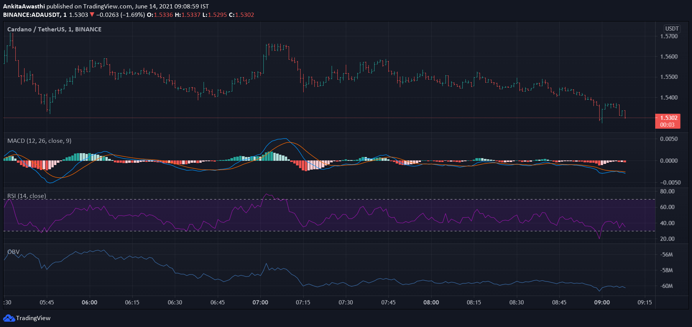Click the 07:15 time axis label
The height and width of the screenshot is (327, 692).
303,302
